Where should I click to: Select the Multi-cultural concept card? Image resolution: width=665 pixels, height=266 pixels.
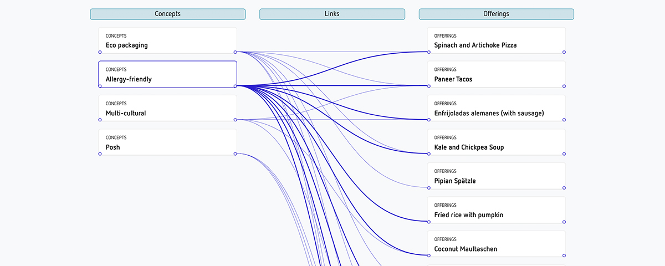click(167, 108)
